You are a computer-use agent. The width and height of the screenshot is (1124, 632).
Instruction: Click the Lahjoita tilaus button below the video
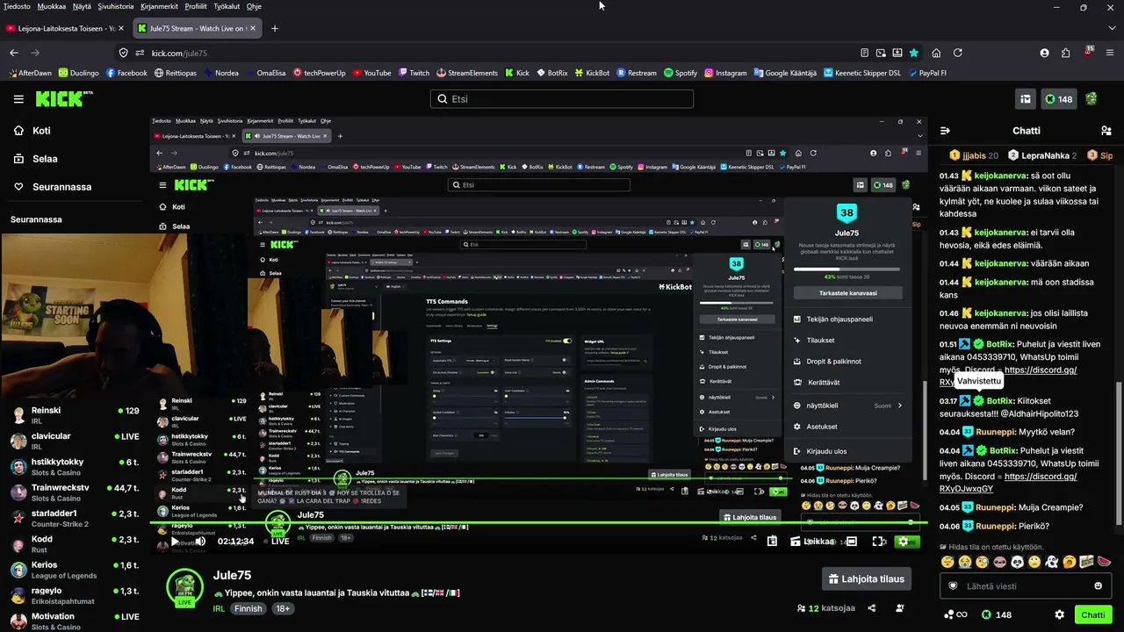tap(867, 578)
